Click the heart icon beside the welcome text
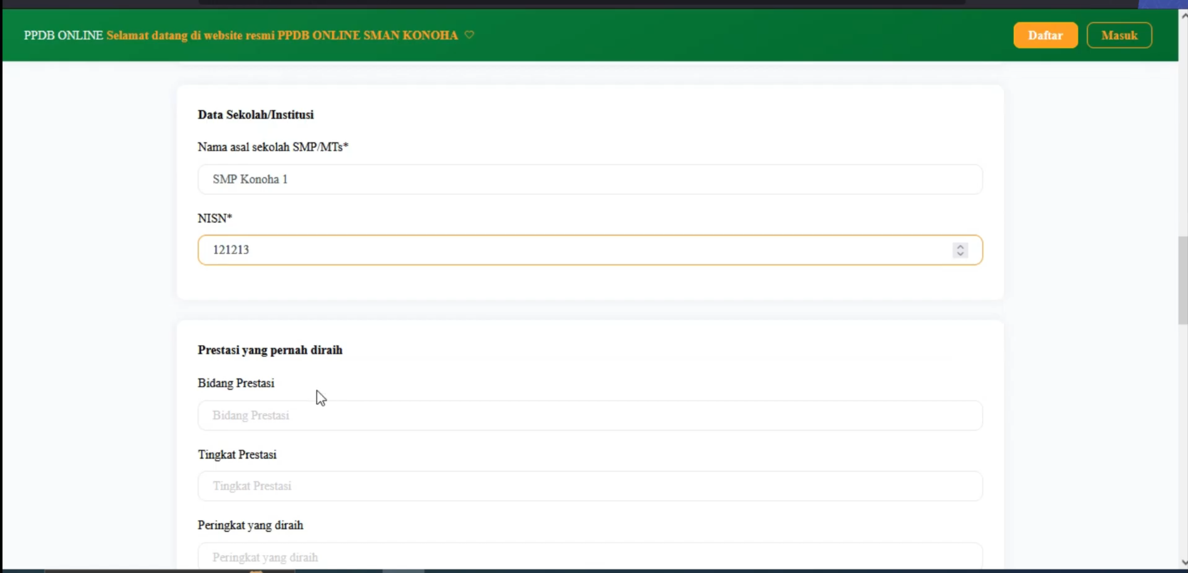Screen dimensions: 1188x573 tap(469, 35)
